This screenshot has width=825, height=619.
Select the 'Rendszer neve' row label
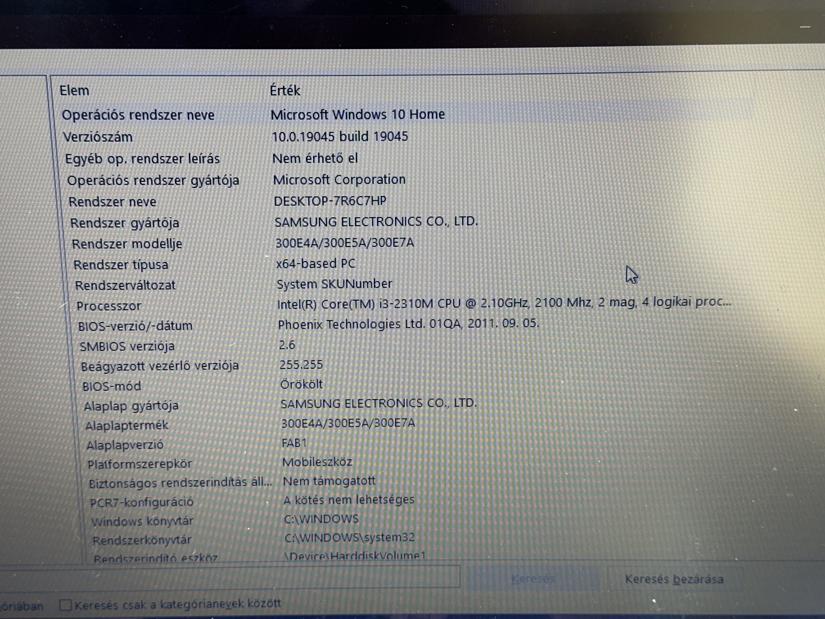pyautogui.click(x=112, y=202)
